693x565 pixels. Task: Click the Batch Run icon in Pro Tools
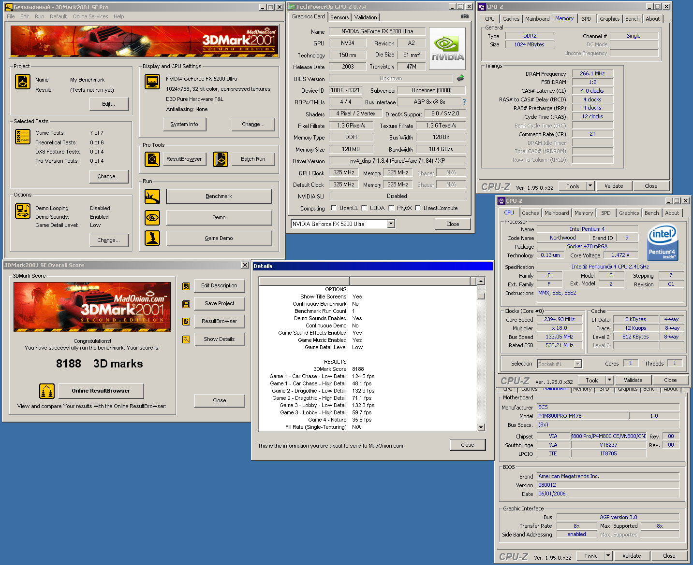tap(221, 159)
